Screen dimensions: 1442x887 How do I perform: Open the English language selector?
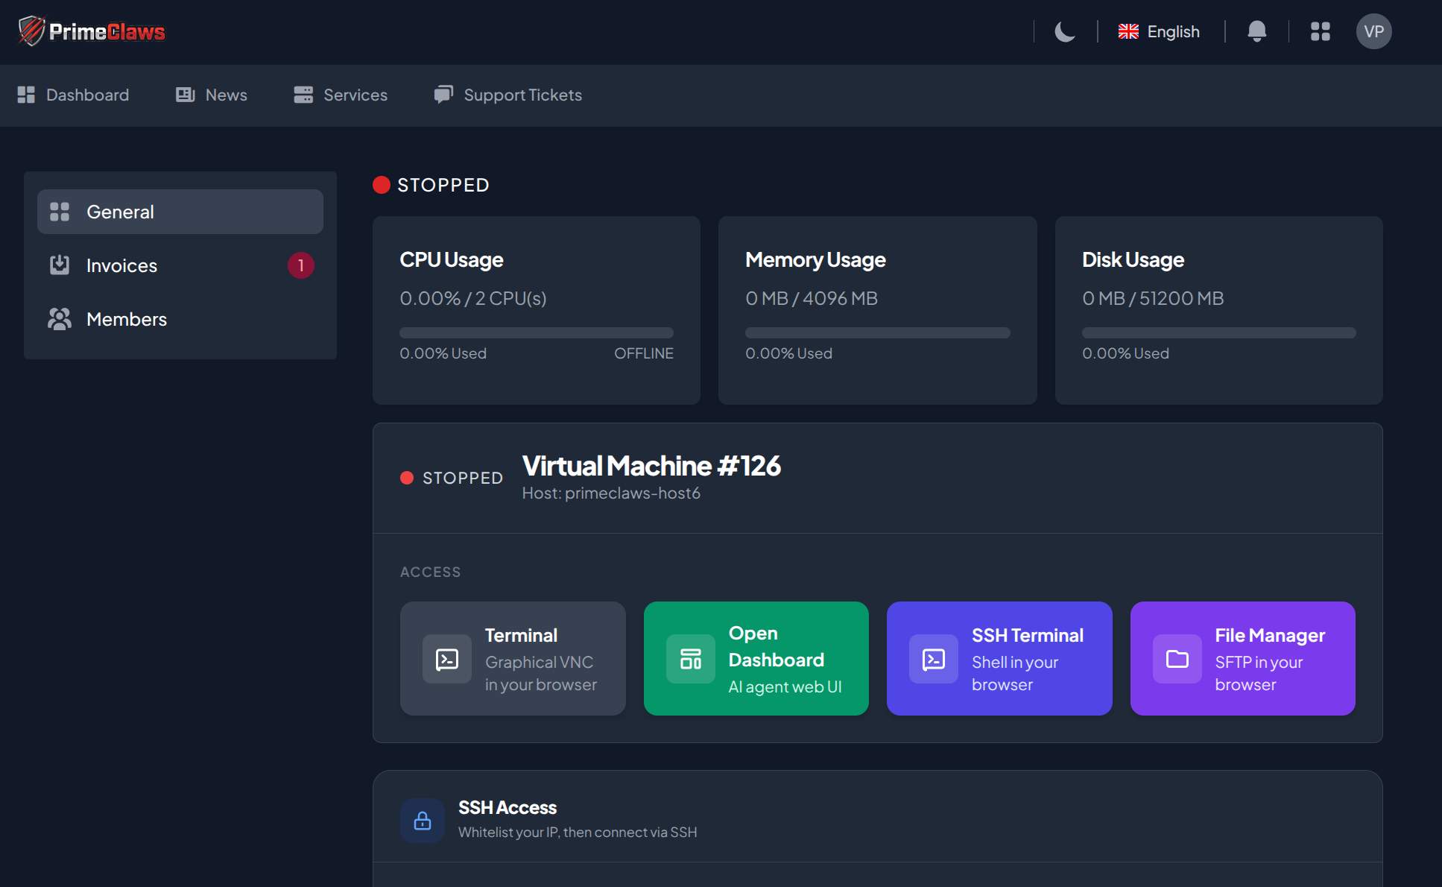[x=1159, y=31]
